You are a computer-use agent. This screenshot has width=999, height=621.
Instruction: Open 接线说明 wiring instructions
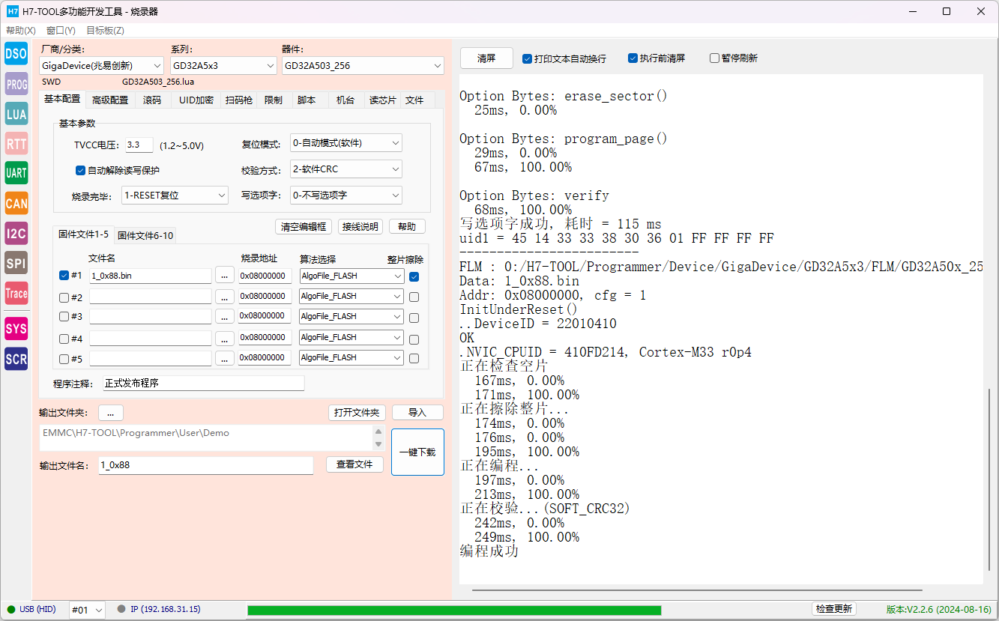(360, 226)
